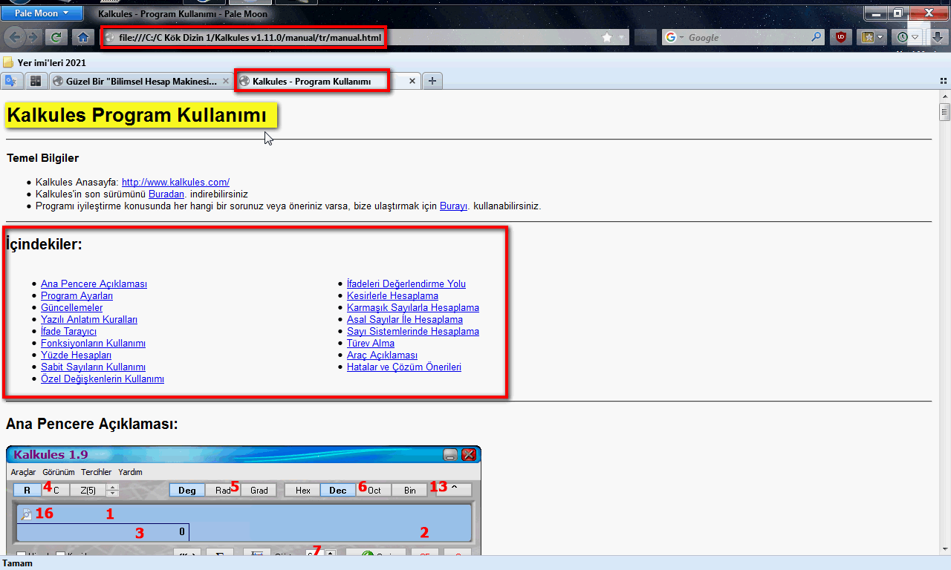
Task: Open the second pinned tab with the grid icon
Action: (35, 81)
